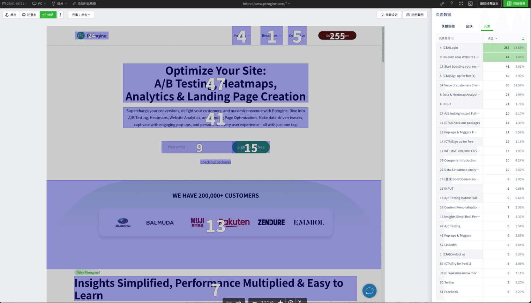Copy the share link via chain icon
531x303 pixels.
coord(442,3)
